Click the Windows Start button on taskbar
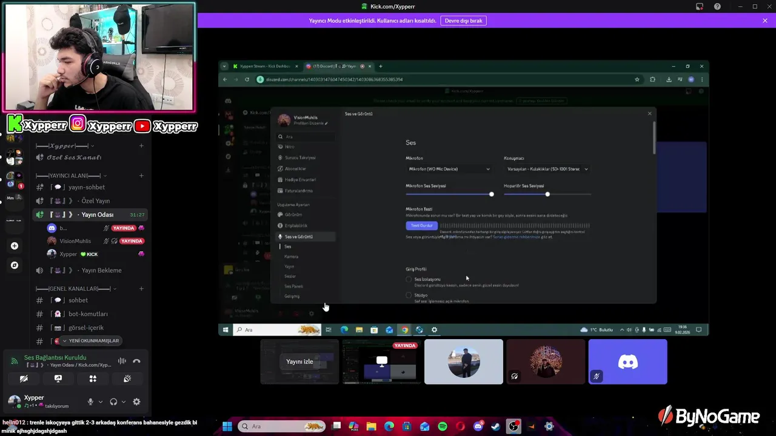 pos(227,426)
